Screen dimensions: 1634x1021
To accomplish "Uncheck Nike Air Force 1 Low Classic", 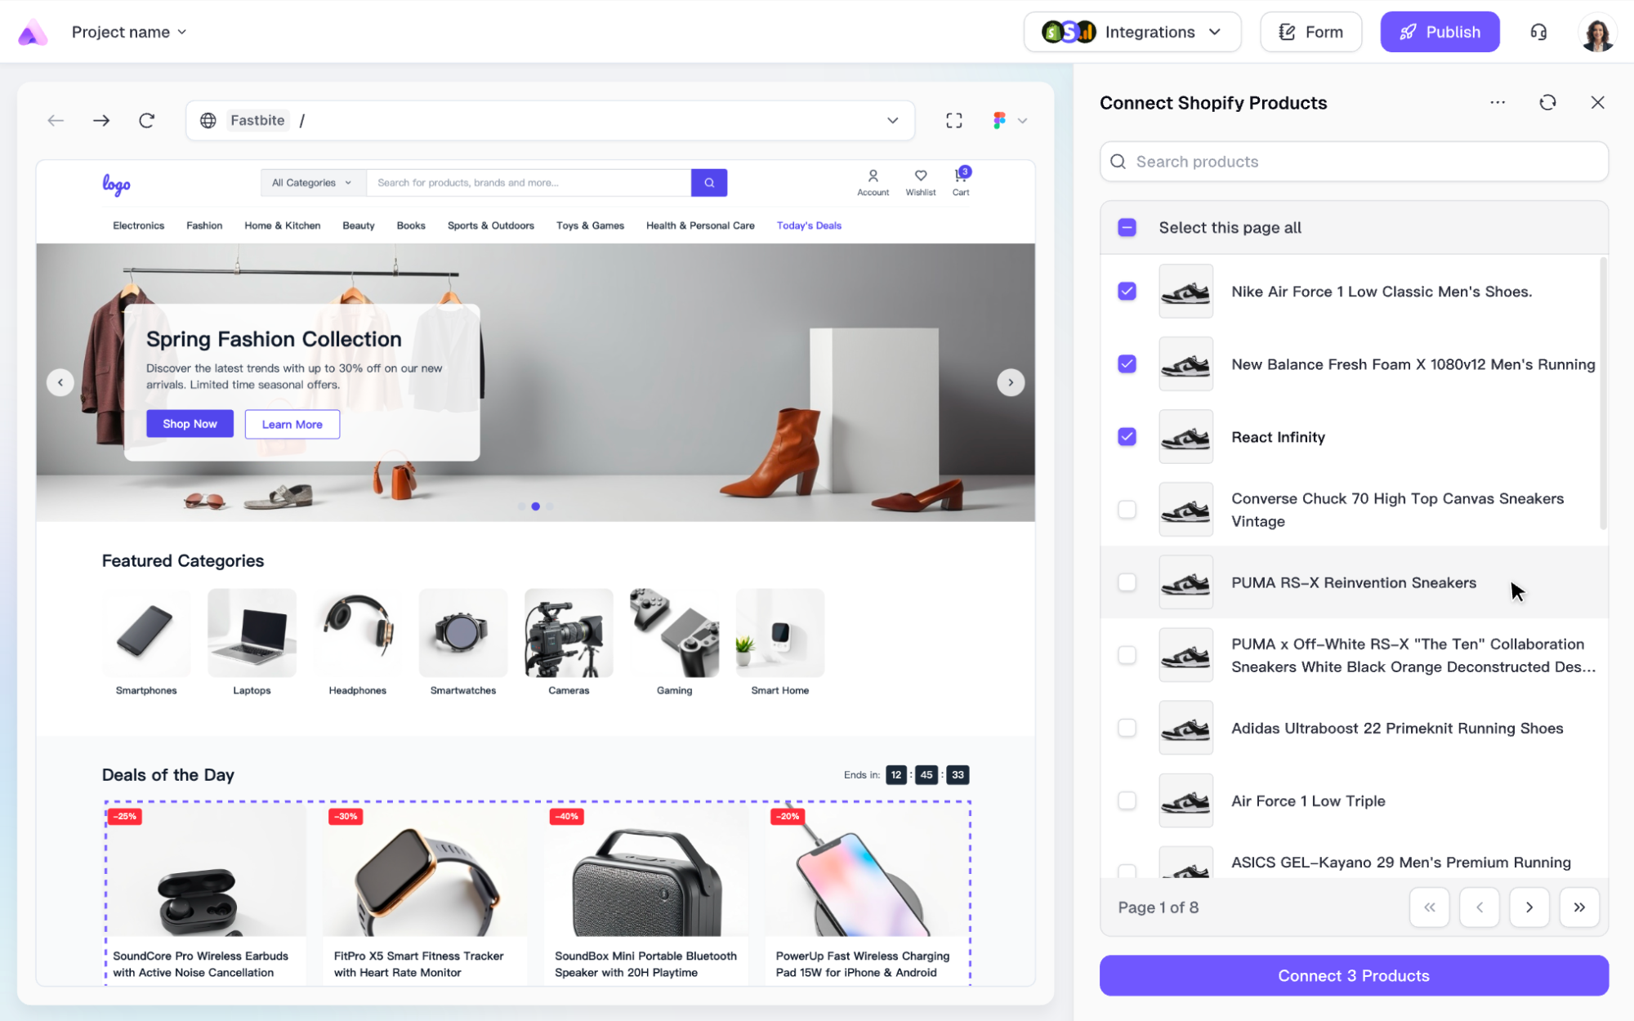I will (x=1127, y=292).
